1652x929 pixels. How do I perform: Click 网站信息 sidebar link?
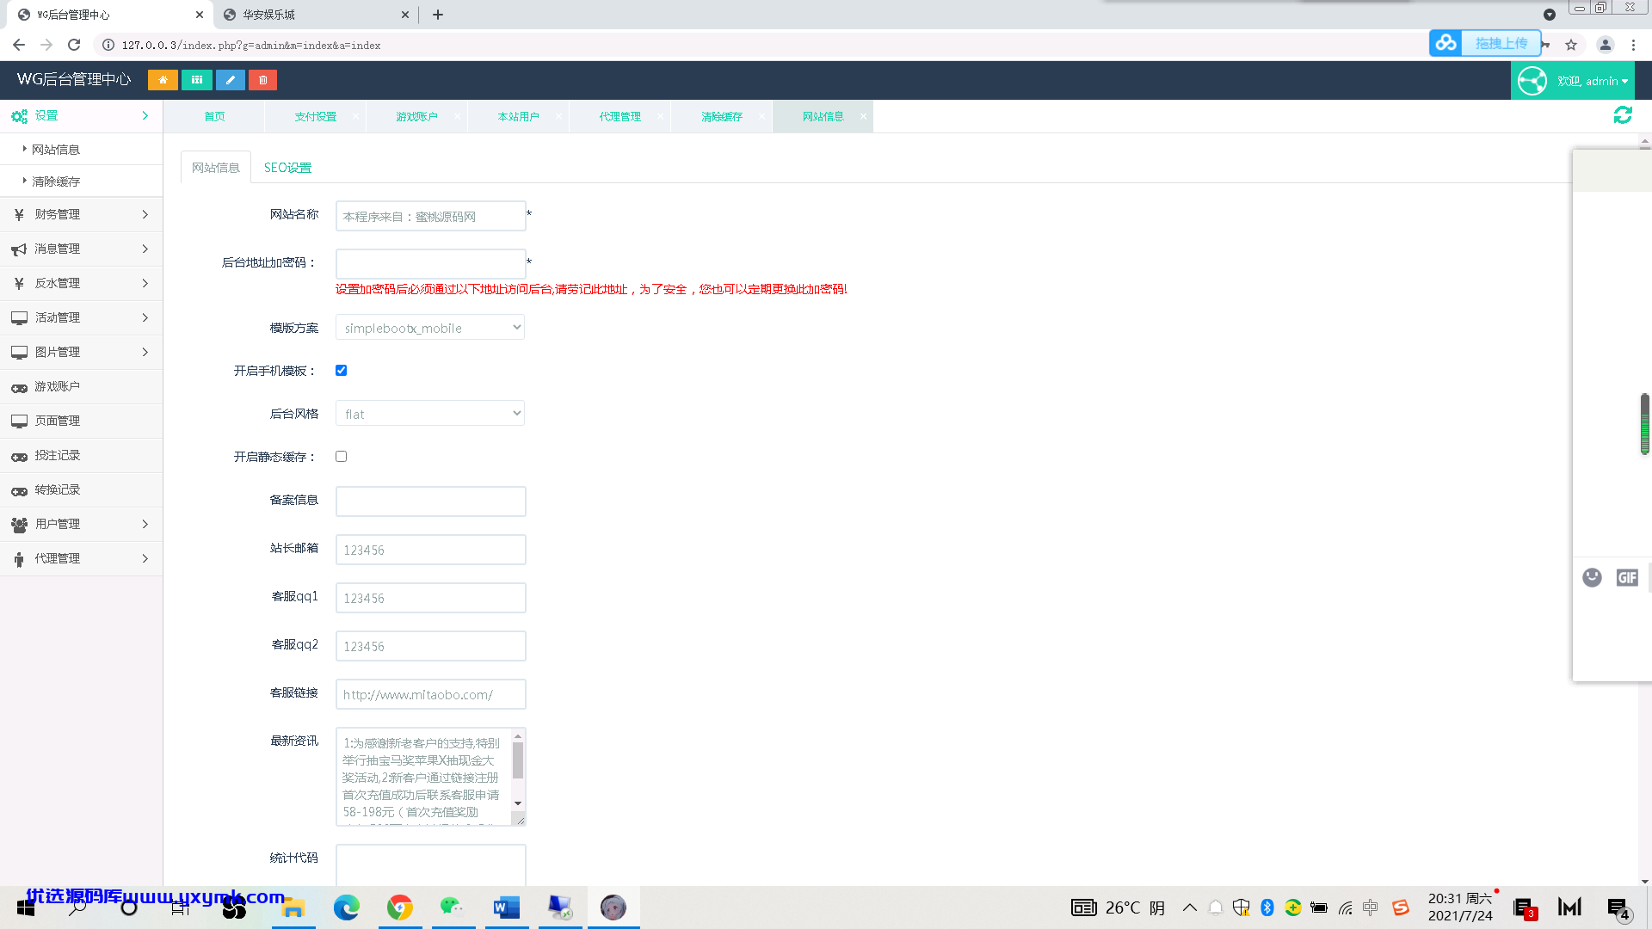pyautogui.click(x=82, y=150)
